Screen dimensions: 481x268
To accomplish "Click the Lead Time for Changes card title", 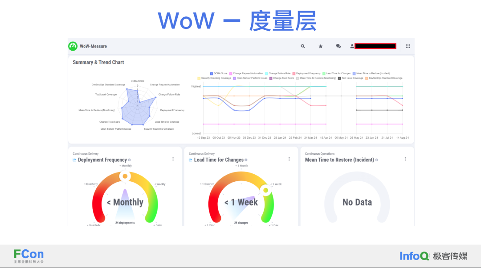I will tap(219, 160).
